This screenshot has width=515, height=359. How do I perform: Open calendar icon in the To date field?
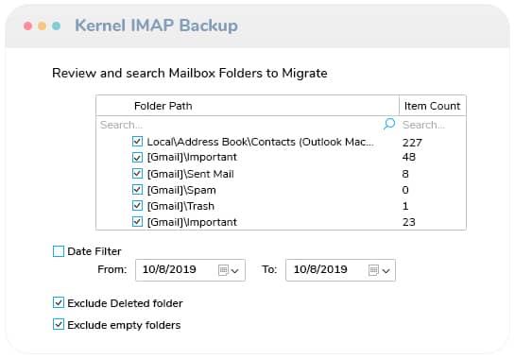coord(374,270)
